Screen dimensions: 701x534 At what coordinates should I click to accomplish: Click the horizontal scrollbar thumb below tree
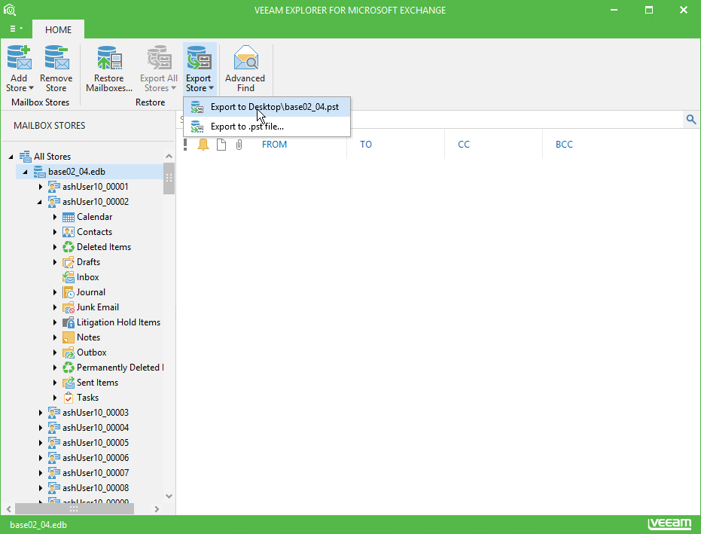75,509
